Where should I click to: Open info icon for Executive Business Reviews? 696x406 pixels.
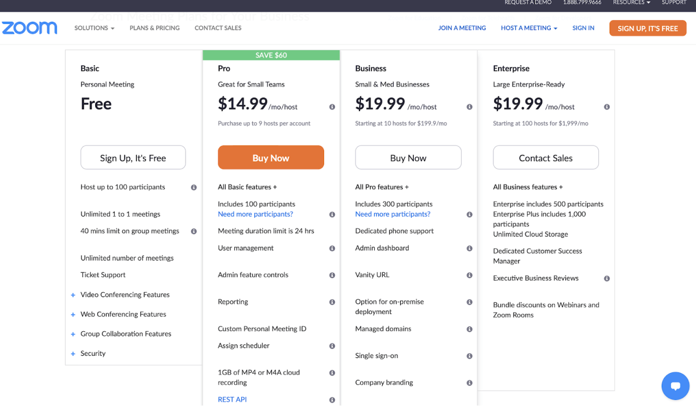tap(607, 279)
